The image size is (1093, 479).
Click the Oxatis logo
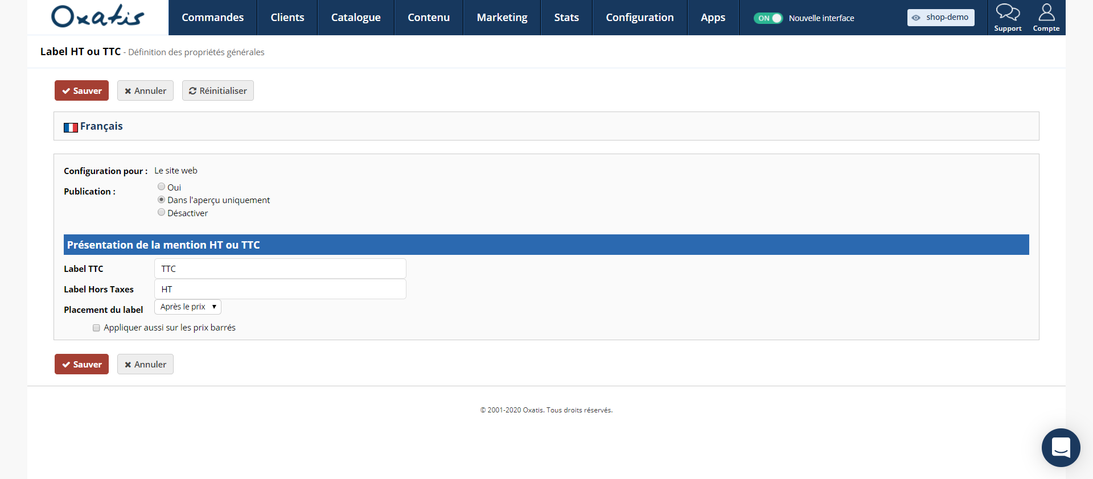point(98,16)
